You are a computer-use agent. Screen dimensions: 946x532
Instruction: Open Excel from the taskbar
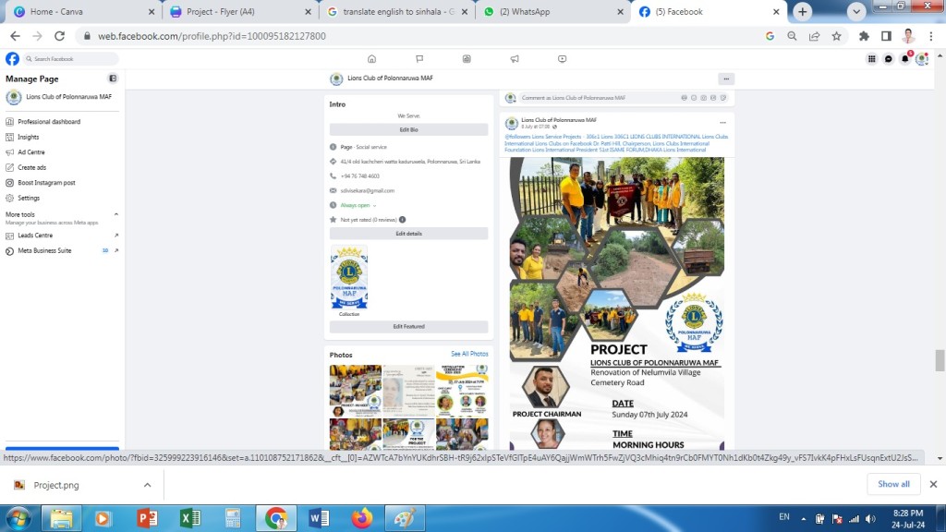pos(190,518)
